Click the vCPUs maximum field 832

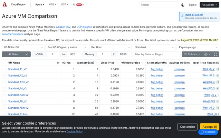[74, 54]
